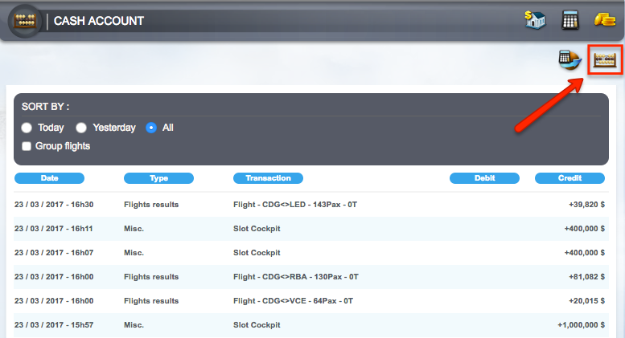
Task: Click the +81,082 $ credit amount
Action: pyautogui.click(x=586, y=277)
